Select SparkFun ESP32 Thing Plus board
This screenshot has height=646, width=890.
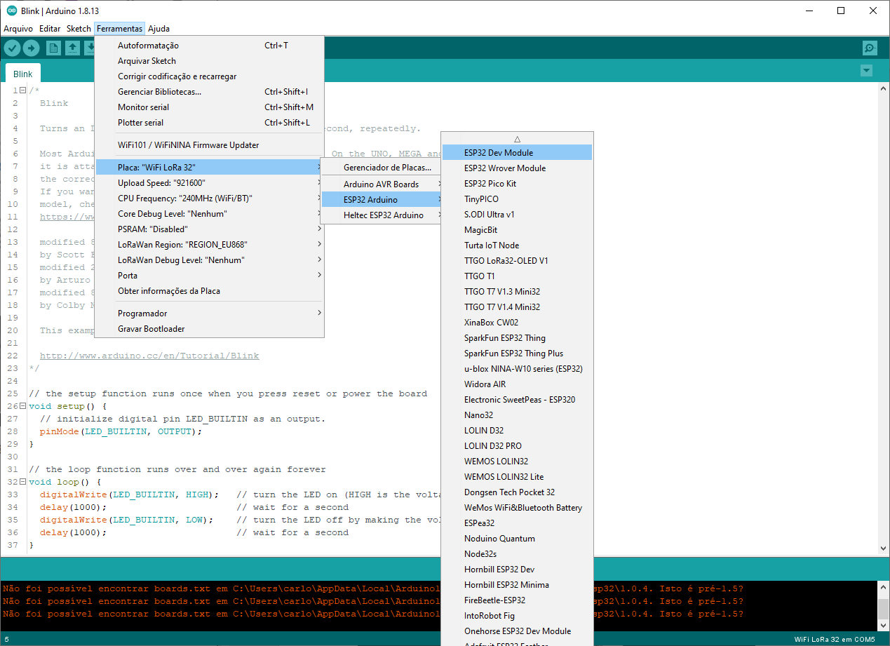click(x=518, y=354)
